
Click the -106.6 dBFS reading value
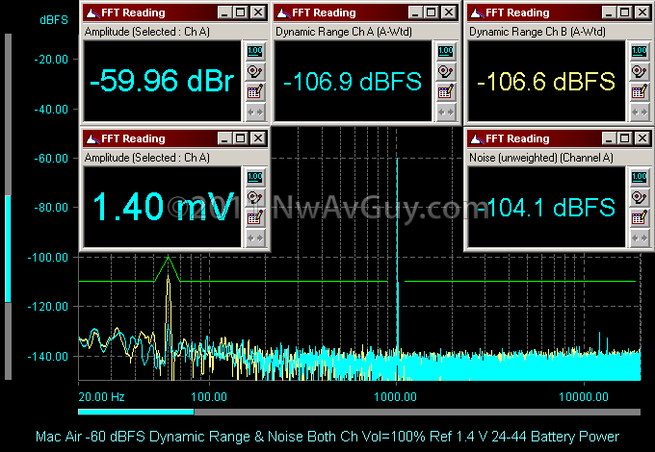click(546, 82)
